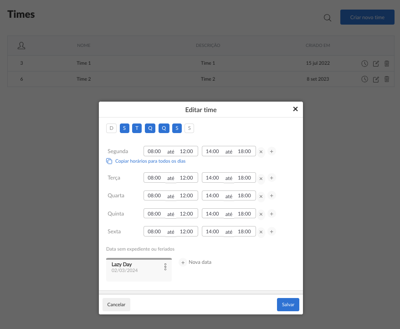Toggle Sunday (D) day button

[111, 129]
